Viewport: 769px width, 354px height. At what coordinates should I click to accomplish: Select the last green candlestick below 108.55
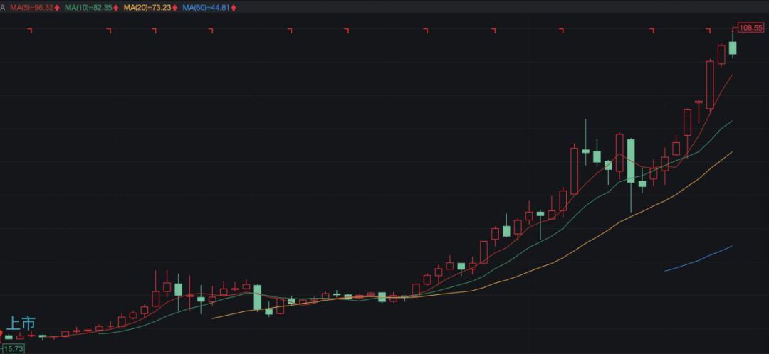point(733,48)
